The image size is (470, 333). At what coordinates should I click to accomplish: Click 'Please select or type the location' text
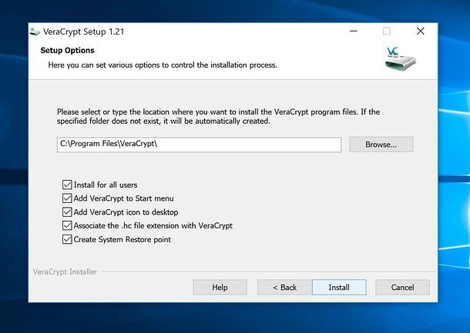click(x=219, y=116)
